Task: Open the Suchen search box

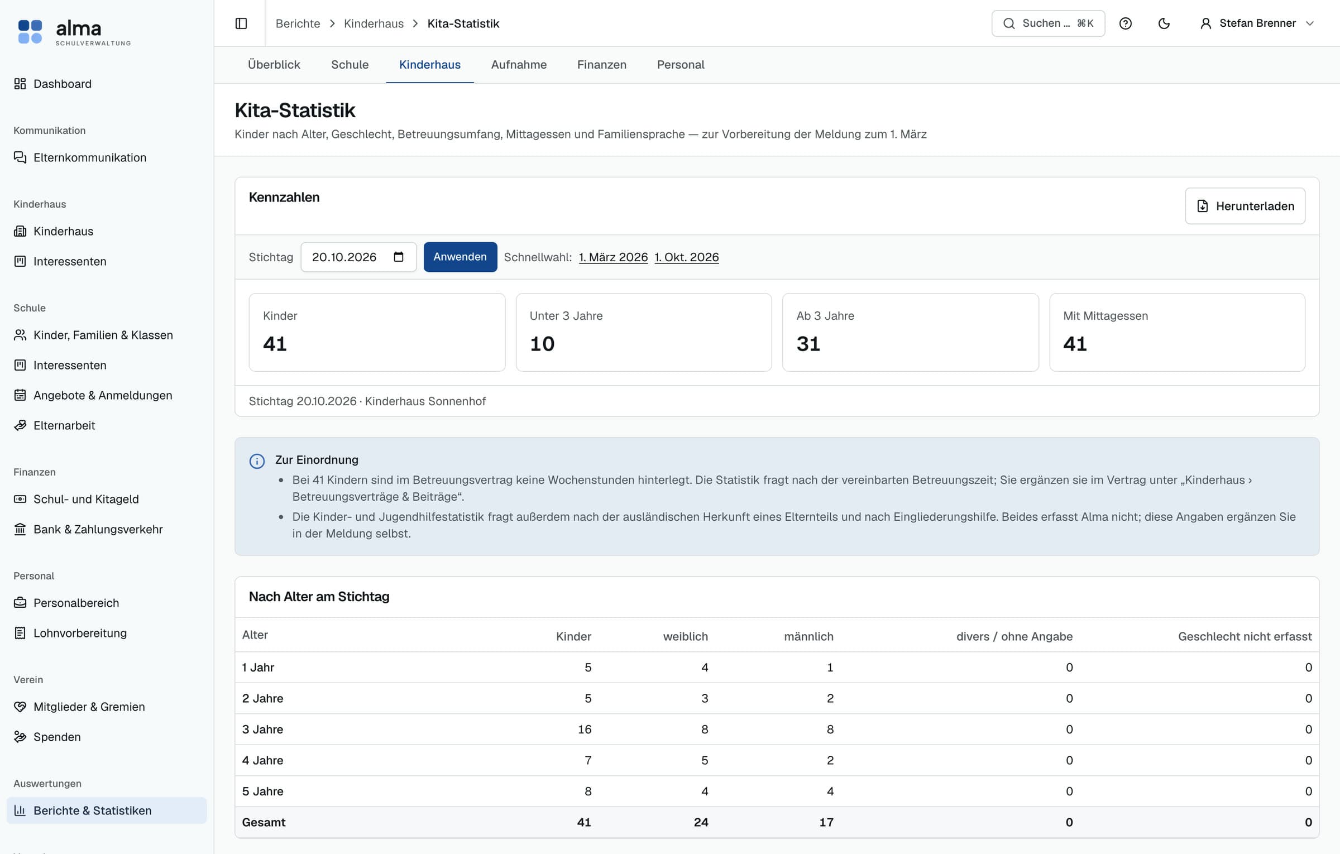Action: pos(1048,23)
